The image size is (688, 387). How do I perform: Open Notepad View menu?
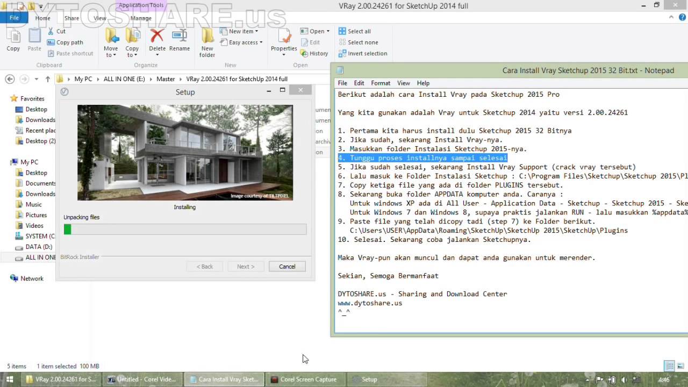click(x=403, y=83)
